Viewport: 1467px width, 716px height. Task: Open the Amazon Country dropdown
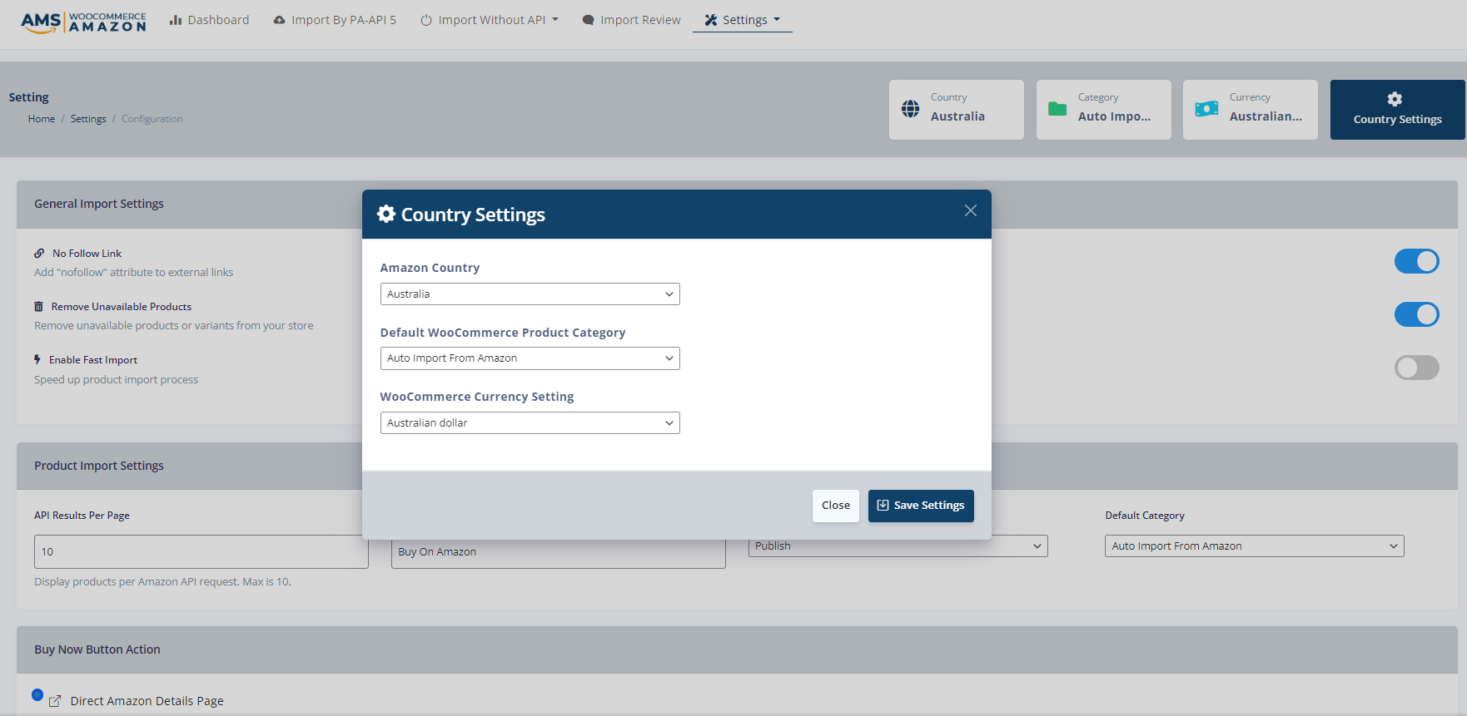[530, 294]
